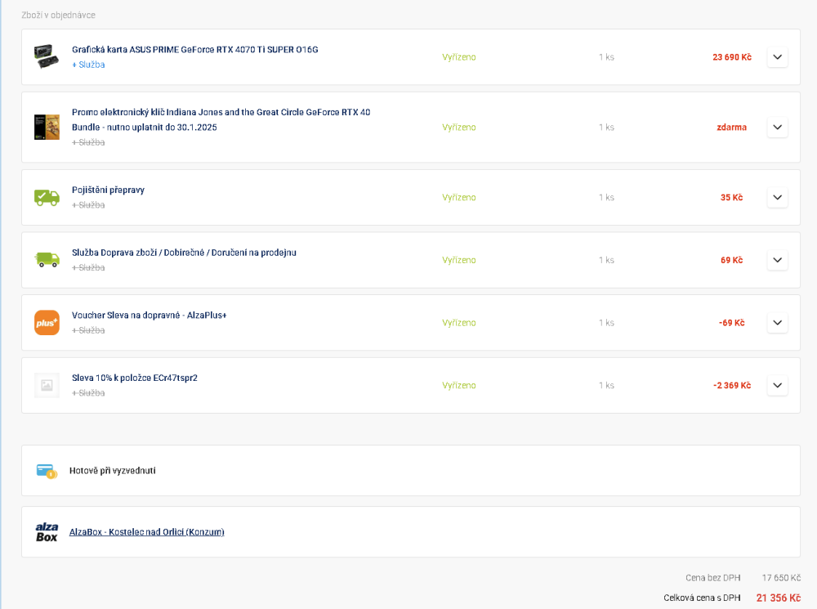
Task: Expand the Sleva 10% discount row
Action: click(x=777, y=384)
